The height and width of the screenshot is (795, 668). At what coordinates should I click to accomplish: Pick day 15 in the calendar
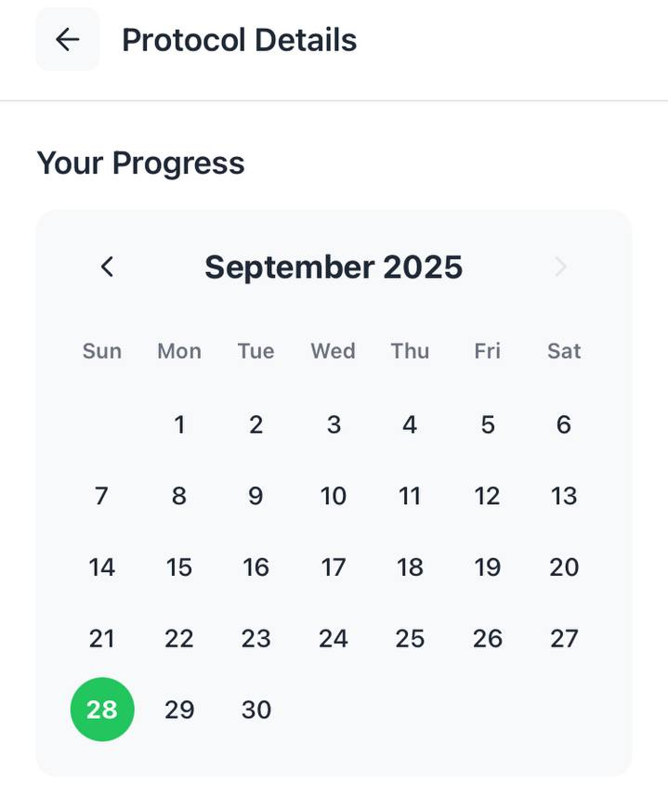[x=179, y=567]
